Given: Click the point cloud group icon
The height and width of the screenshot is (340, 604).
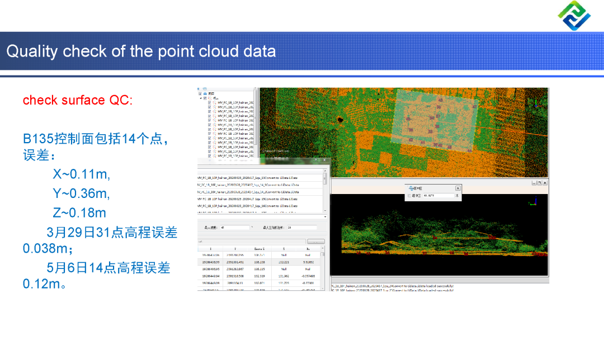Looking at the screenshot, I should pyautogui.click(x=210, y=98).
